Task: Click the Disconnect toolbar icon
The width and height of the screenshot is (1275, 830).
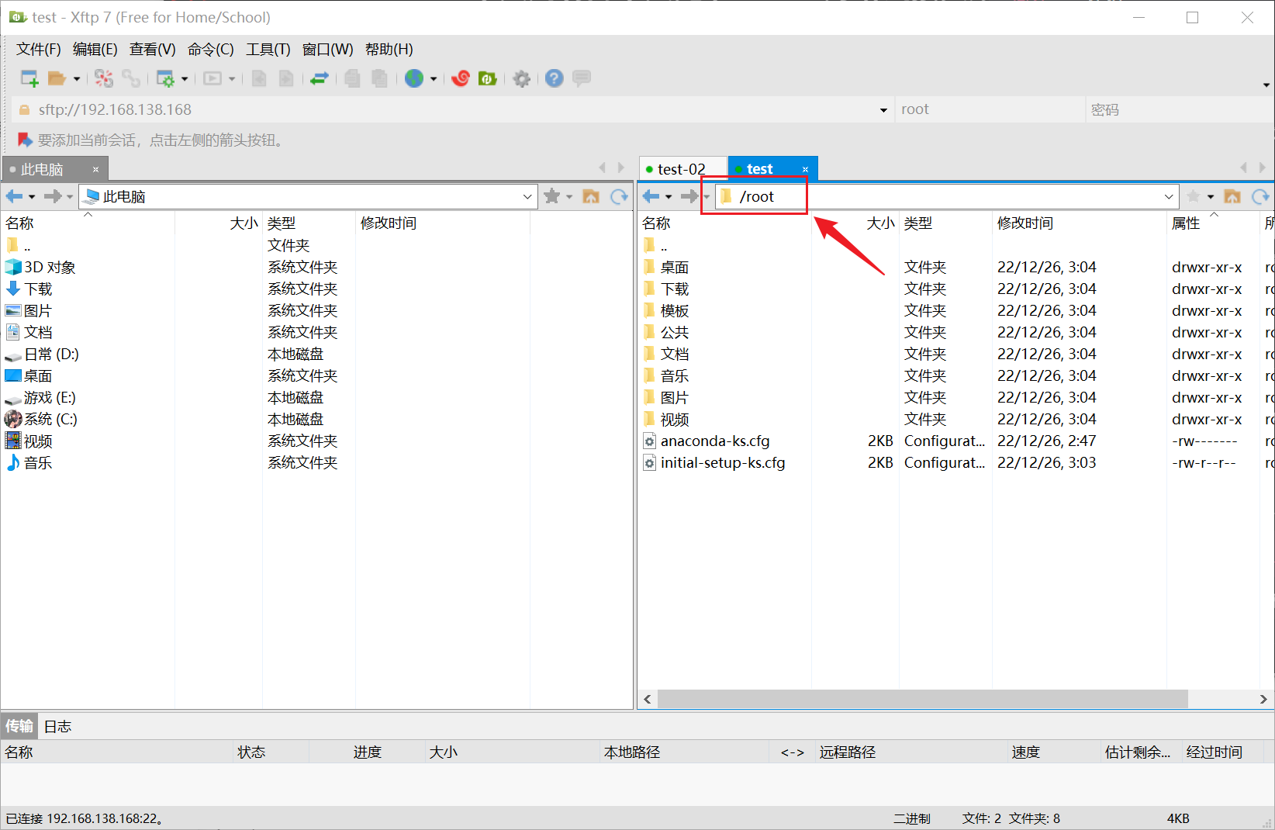Action: [104, 78]
